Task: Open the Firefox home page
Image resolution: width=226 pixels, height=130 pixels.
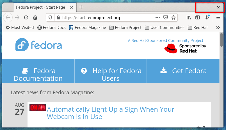Action: (x=35, y=18)
